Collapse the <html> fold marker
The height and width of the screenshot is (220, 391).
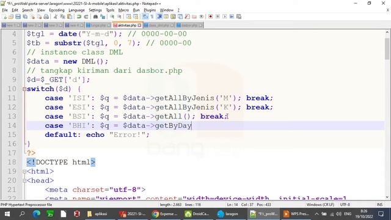24,172
